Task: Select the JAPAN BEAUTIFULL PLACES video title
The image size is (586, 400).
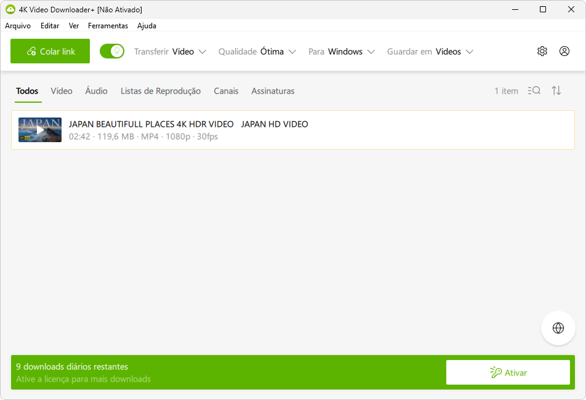Action: [x=188, y=124]
